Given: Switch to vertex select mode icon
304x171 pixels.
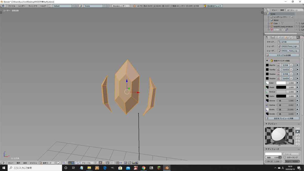Looking at the screenshot, I should pyautogui.click(x=97, y=163).
